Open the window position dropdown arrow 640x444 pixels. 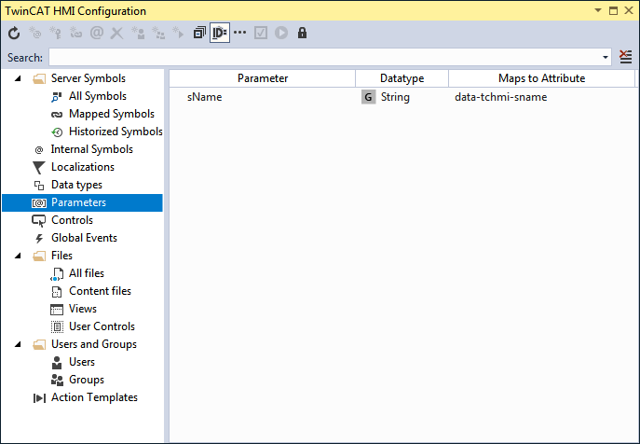(x=598, y=10)
